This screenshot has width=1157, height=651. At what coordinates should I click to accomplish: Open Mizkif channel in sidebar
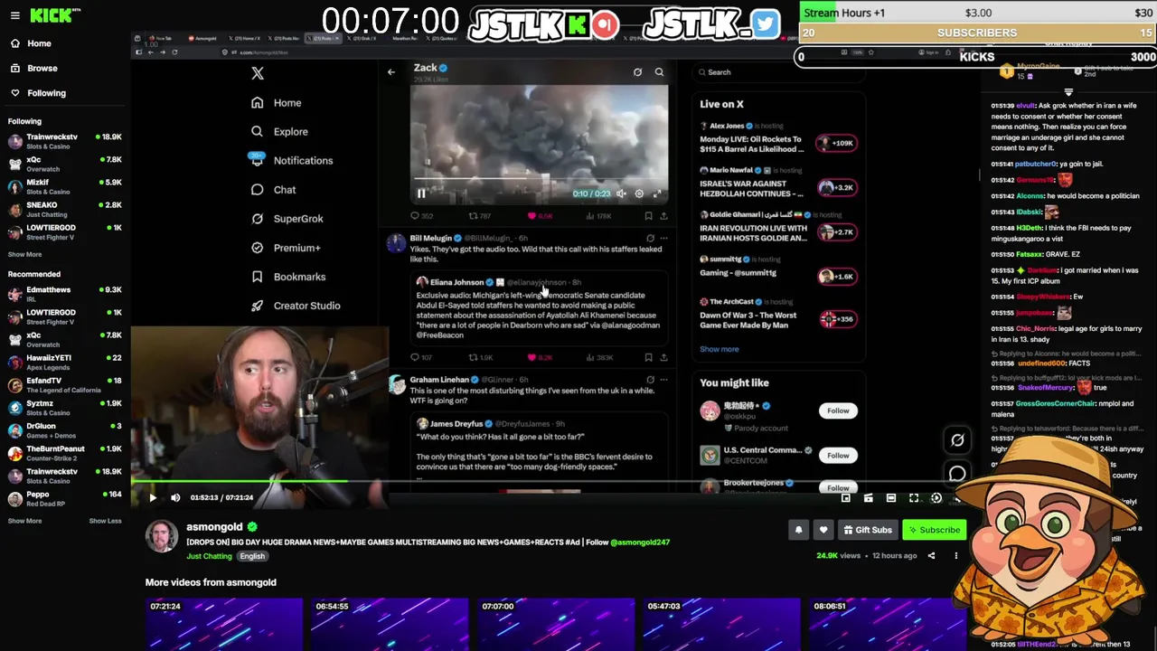tap(63, 186)
